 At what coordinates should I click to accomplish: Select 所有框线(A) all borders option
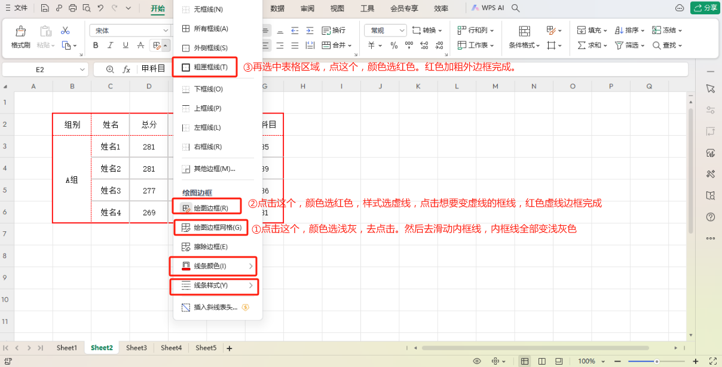tap(217, 29)
